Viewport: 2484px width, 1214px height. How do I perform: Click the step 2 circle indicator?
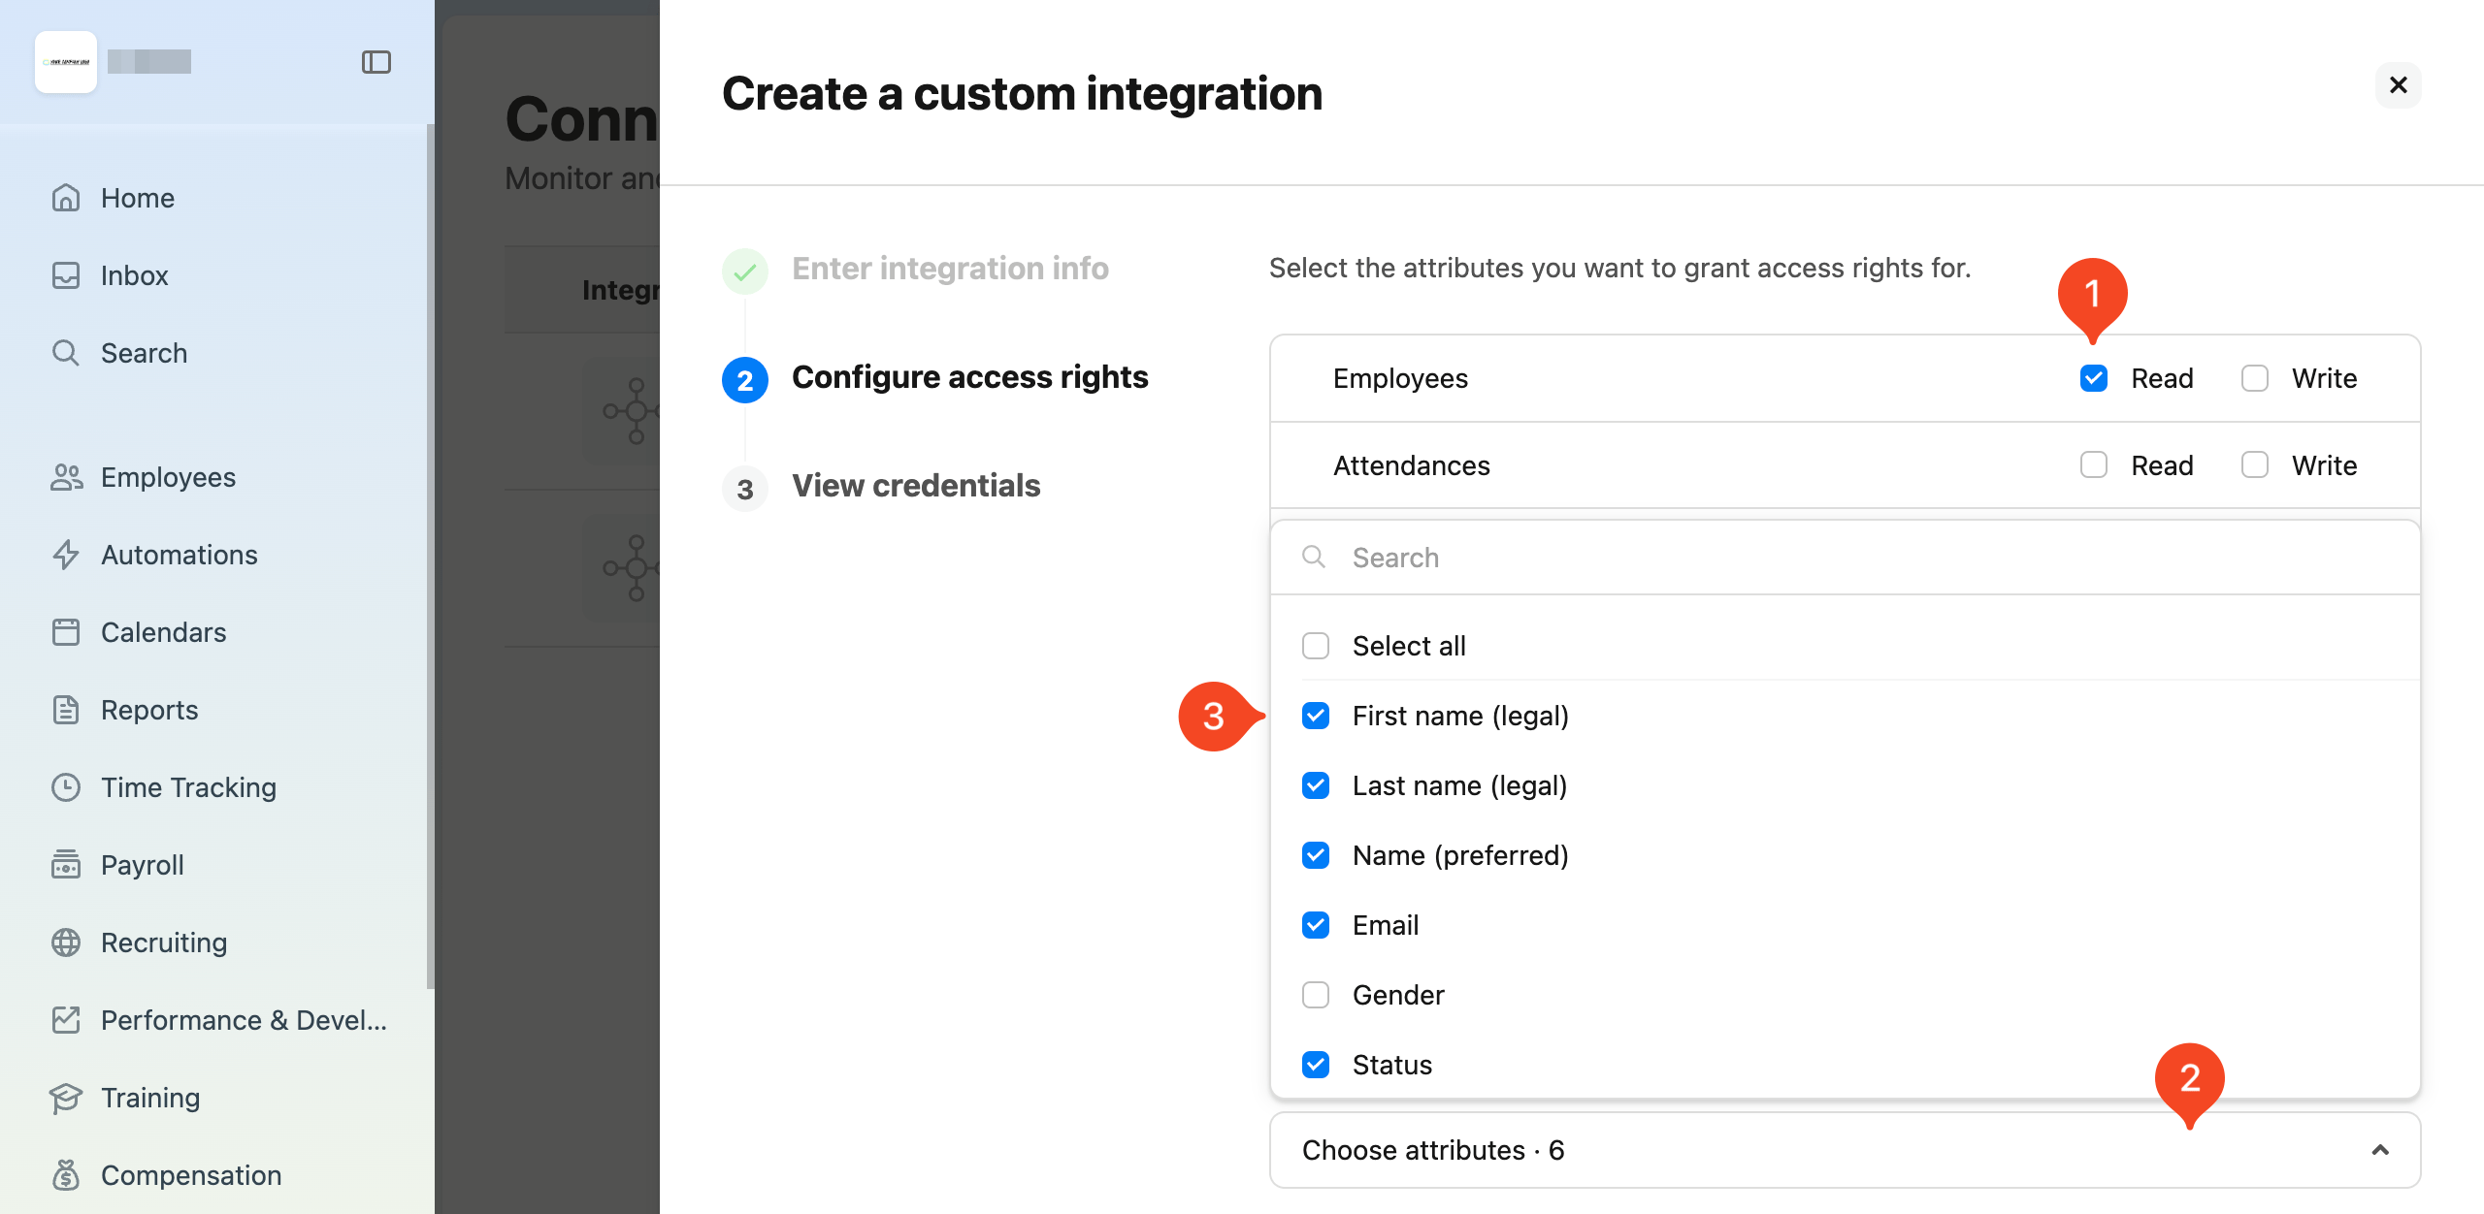(745, 380)
